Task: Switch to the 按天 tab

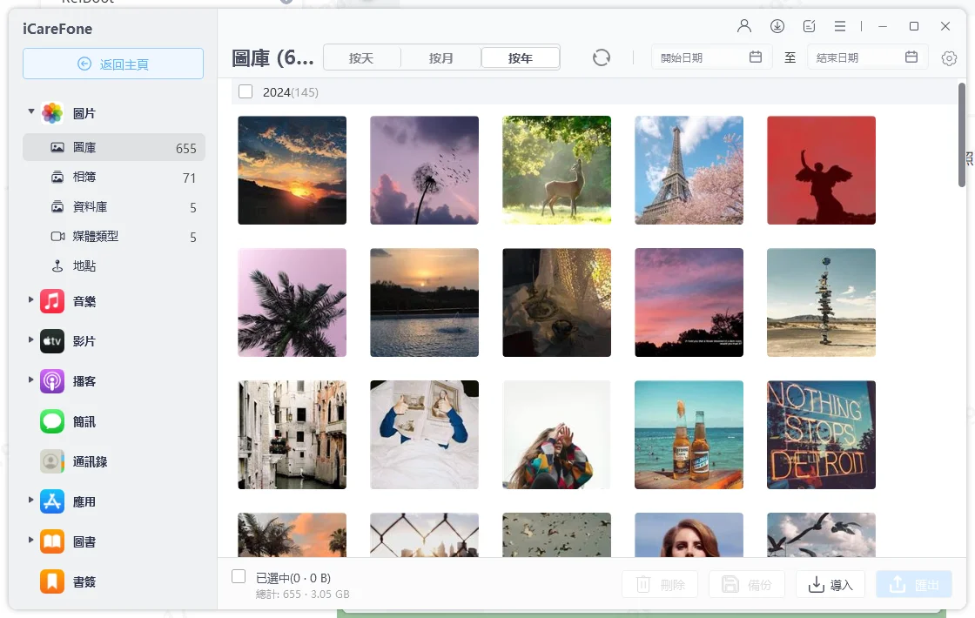Action: (361, 57)
